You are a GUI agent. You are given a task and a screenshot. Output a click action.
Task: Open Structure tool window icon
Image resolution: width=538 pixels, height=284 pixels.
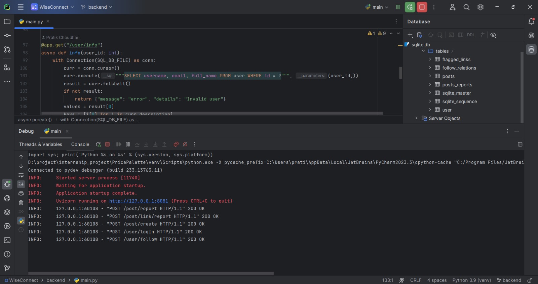tap(7, 68)
